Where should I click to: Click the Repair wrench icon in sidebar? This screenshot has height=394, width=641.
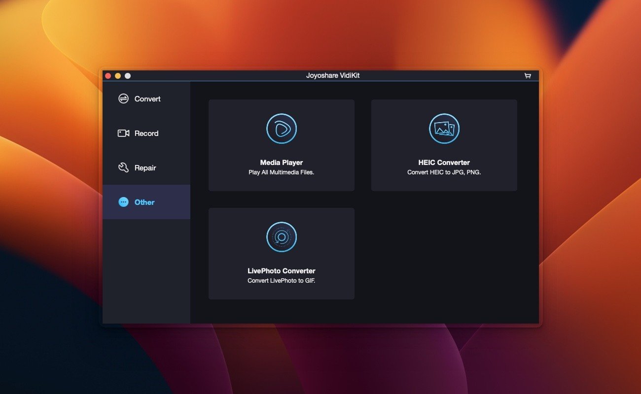(123, 168)
